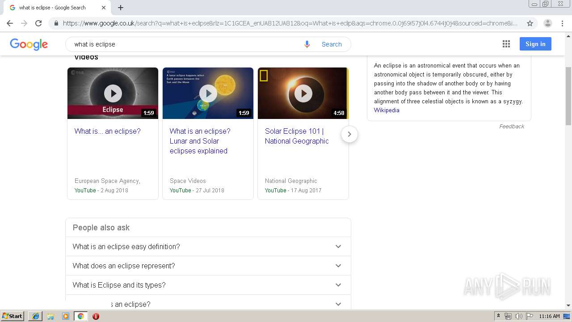
Task: Open a new browser tab
Action: pos(121,8)
